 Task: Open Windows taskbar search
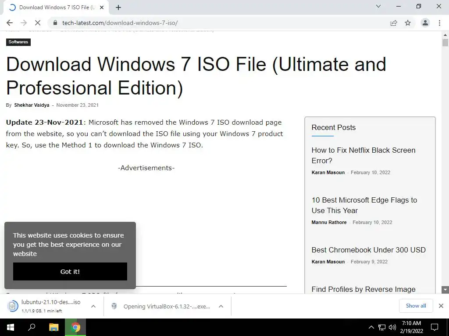tap(32, 327)
